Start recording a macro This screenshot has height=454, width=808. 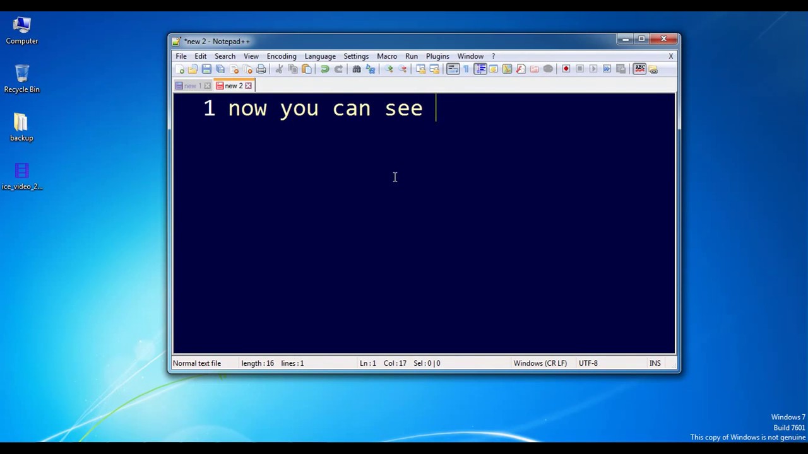pos(566,69)
